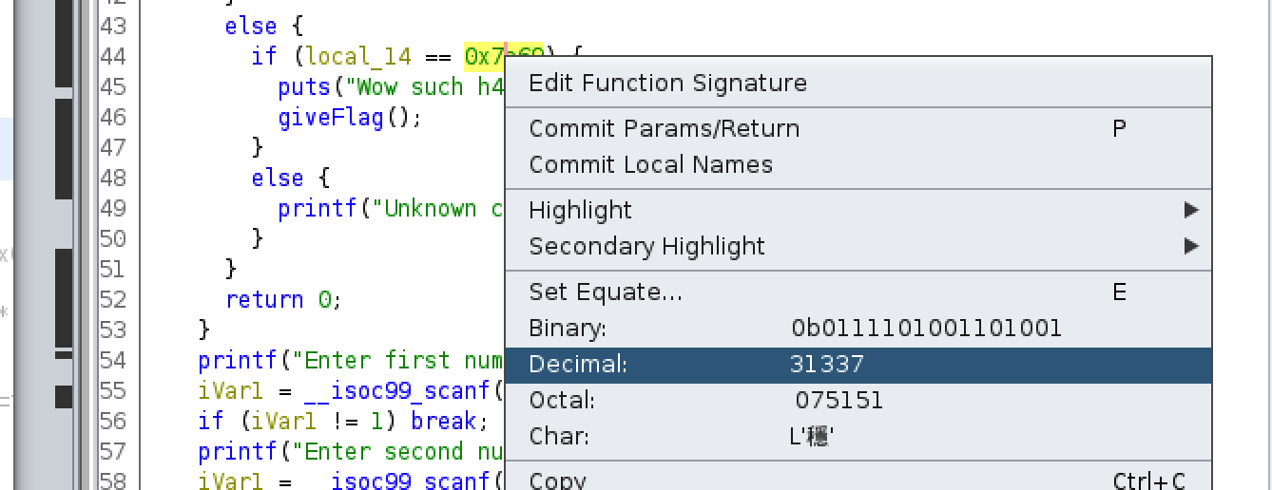Convert constant to Decimal 31337
1272x490 pixels.
click(858, 365)
